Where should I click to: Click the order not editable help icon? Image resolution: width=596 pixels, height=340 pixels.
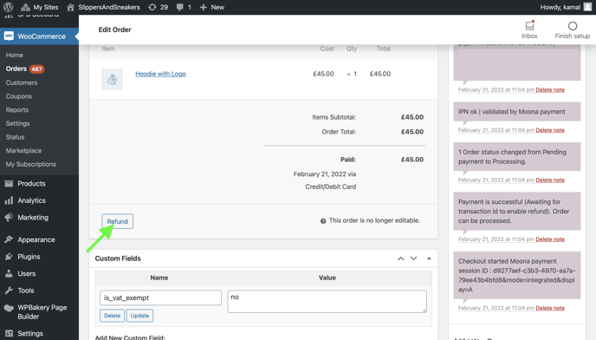click(x=323, y=221)
